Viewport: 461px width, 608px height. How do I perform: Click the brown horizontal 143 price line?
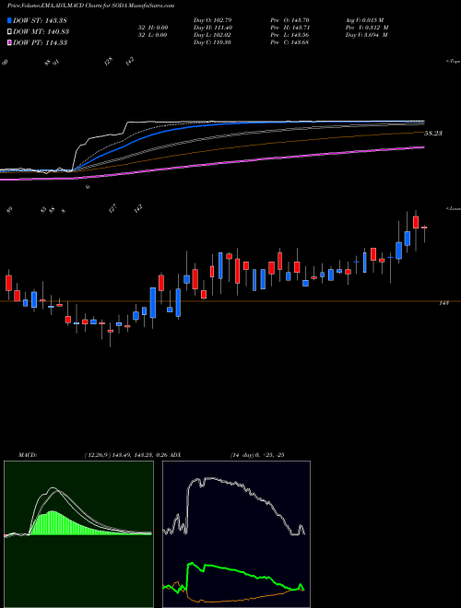pyautogui.click(x=230, y=301)
